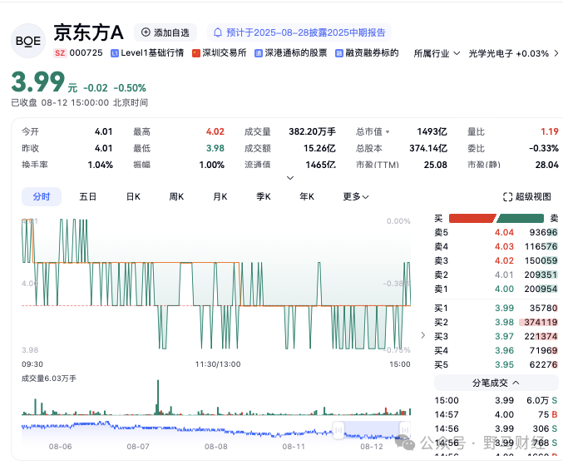Click the bell icon for report notice
This screenshot has width=563, height=465.
click(218, 33)
